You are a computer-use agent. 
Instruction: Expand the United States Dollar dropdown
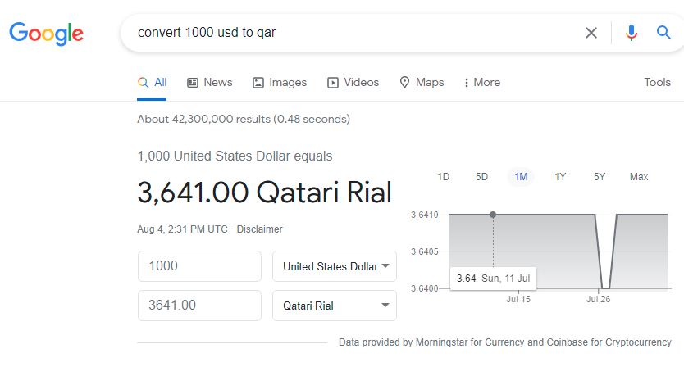335,266
